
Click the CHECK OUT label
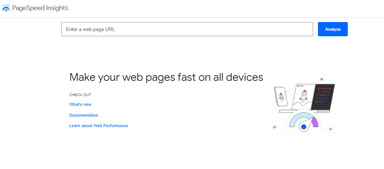(80, 95)
